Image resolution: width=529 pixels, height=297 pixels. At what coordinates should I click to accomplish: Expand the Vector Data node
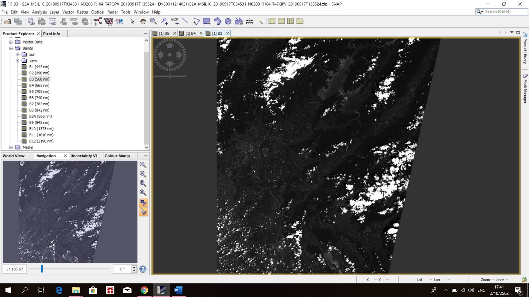pyautogui.click(x=11, y=42)
